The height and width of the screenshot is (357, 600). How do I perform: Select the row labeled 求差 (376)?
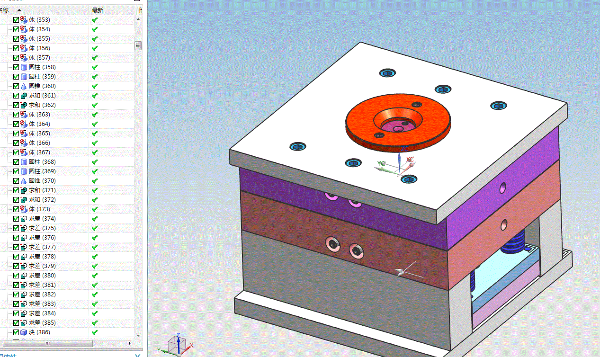[68, 237]
